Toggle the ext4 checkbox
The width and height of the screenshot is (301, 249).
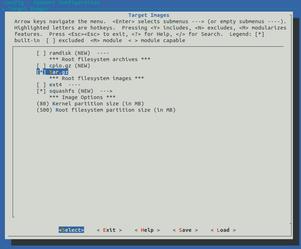(x=41, y=85)
